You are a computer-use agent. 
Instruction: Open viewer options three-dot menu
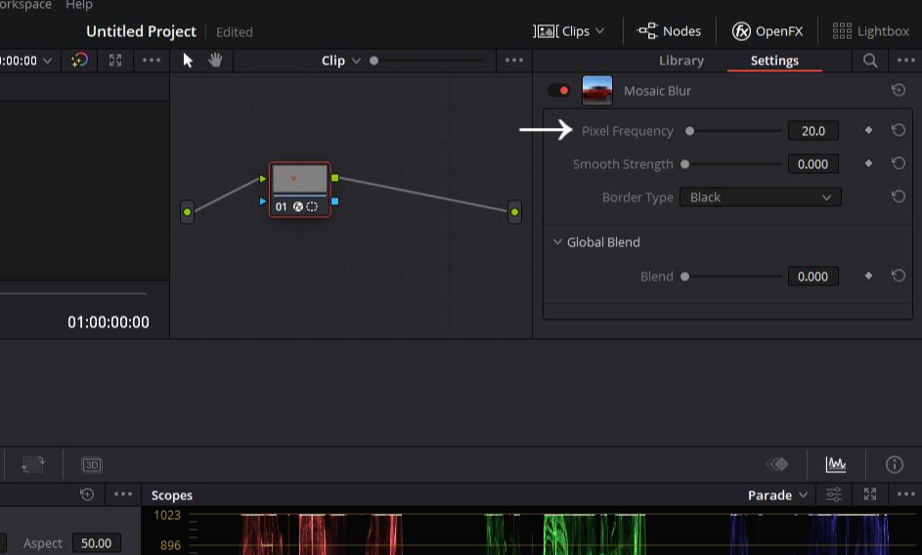click(152, 60)
